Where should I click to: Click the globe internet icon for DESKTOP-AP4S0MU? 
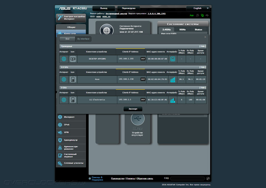coord(64,59)
